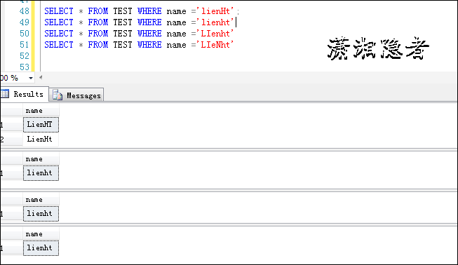Switch to the Results tab

[x=25, y=94]
